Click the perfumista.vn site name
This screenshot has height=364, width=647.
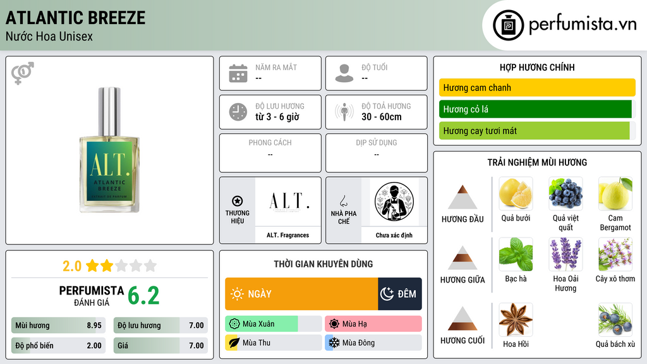click(x=583, y=25)
